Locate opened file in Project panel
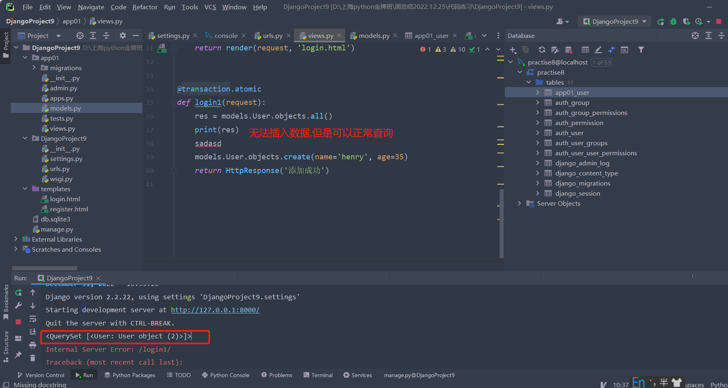 [80, 35]
